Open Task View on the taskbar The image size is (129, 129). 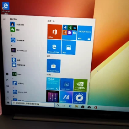64,106
